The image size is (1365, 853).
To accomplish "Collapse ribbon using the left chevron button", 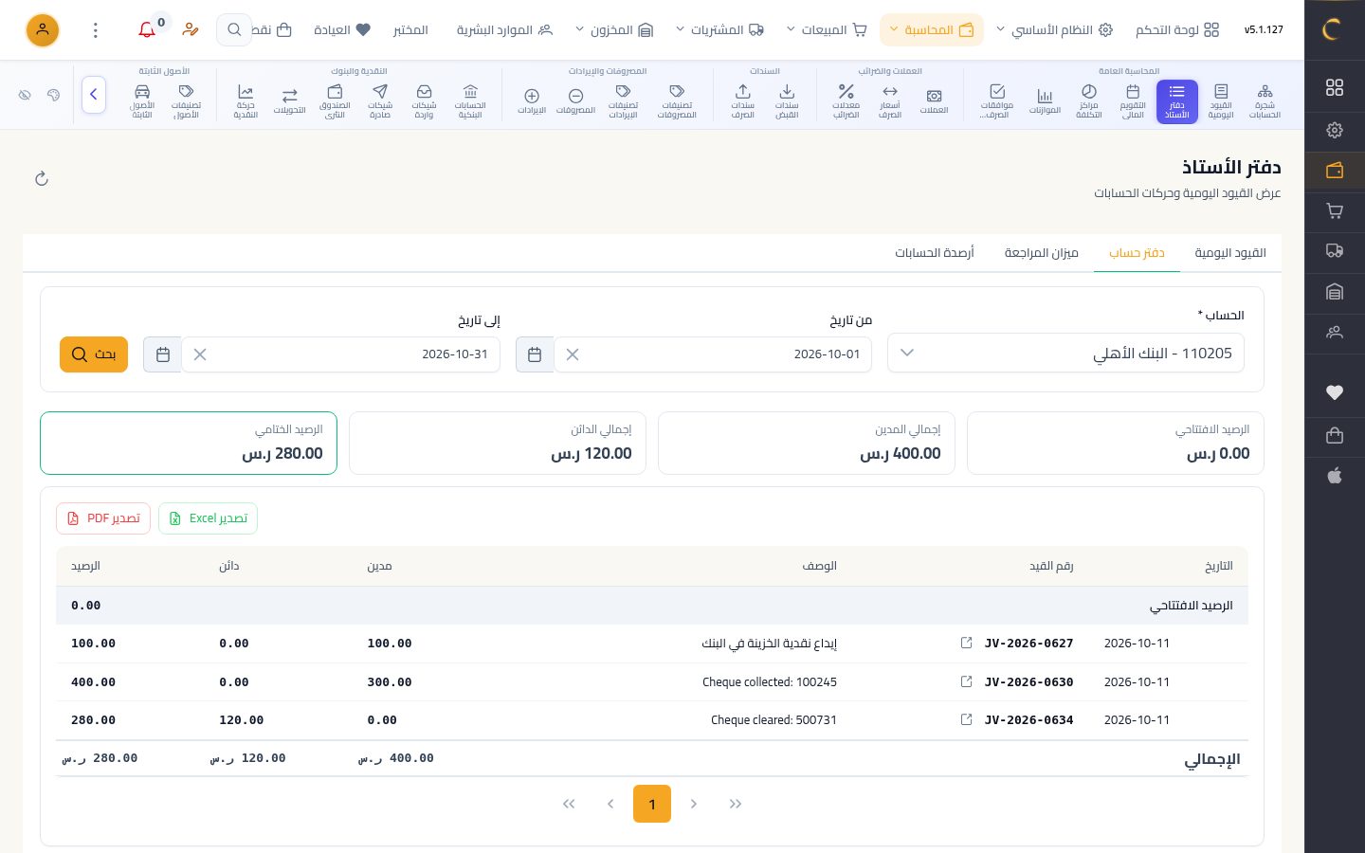I will coord(94,95).
